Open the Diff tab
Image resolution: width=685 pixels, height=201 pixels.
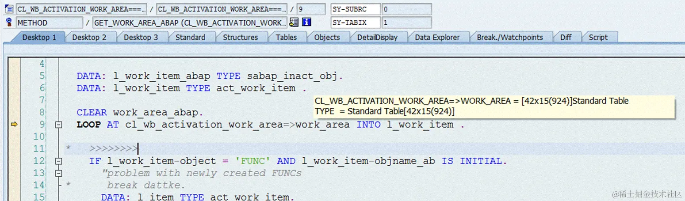pyautogui.click(x=566, y=38)
